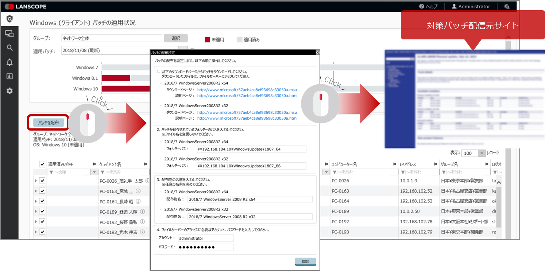This screenshot has width=545, height=271.
Task: Click filter funnel icon under IPアドレス
Action: point(403,172)
